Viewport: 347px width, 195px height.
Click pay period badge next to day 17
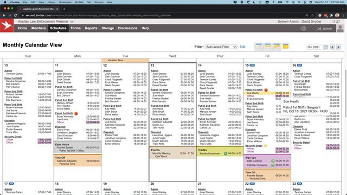(x=11, y=184)
